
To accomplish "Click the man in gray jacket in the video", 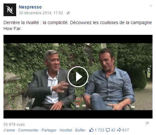I will 51,80.
